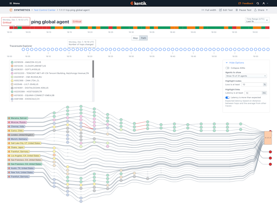Click the Munich, Germany agent
This screenshot has width=277, height=204.
click(17, 139)
